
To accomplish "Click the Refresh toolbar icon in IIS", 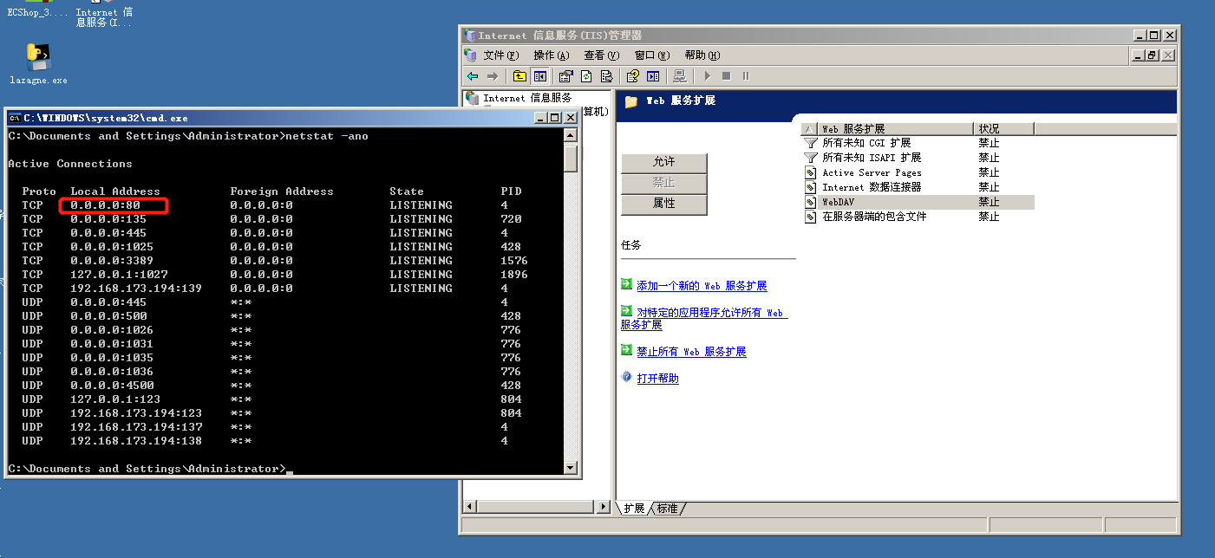I will point(586,76).
